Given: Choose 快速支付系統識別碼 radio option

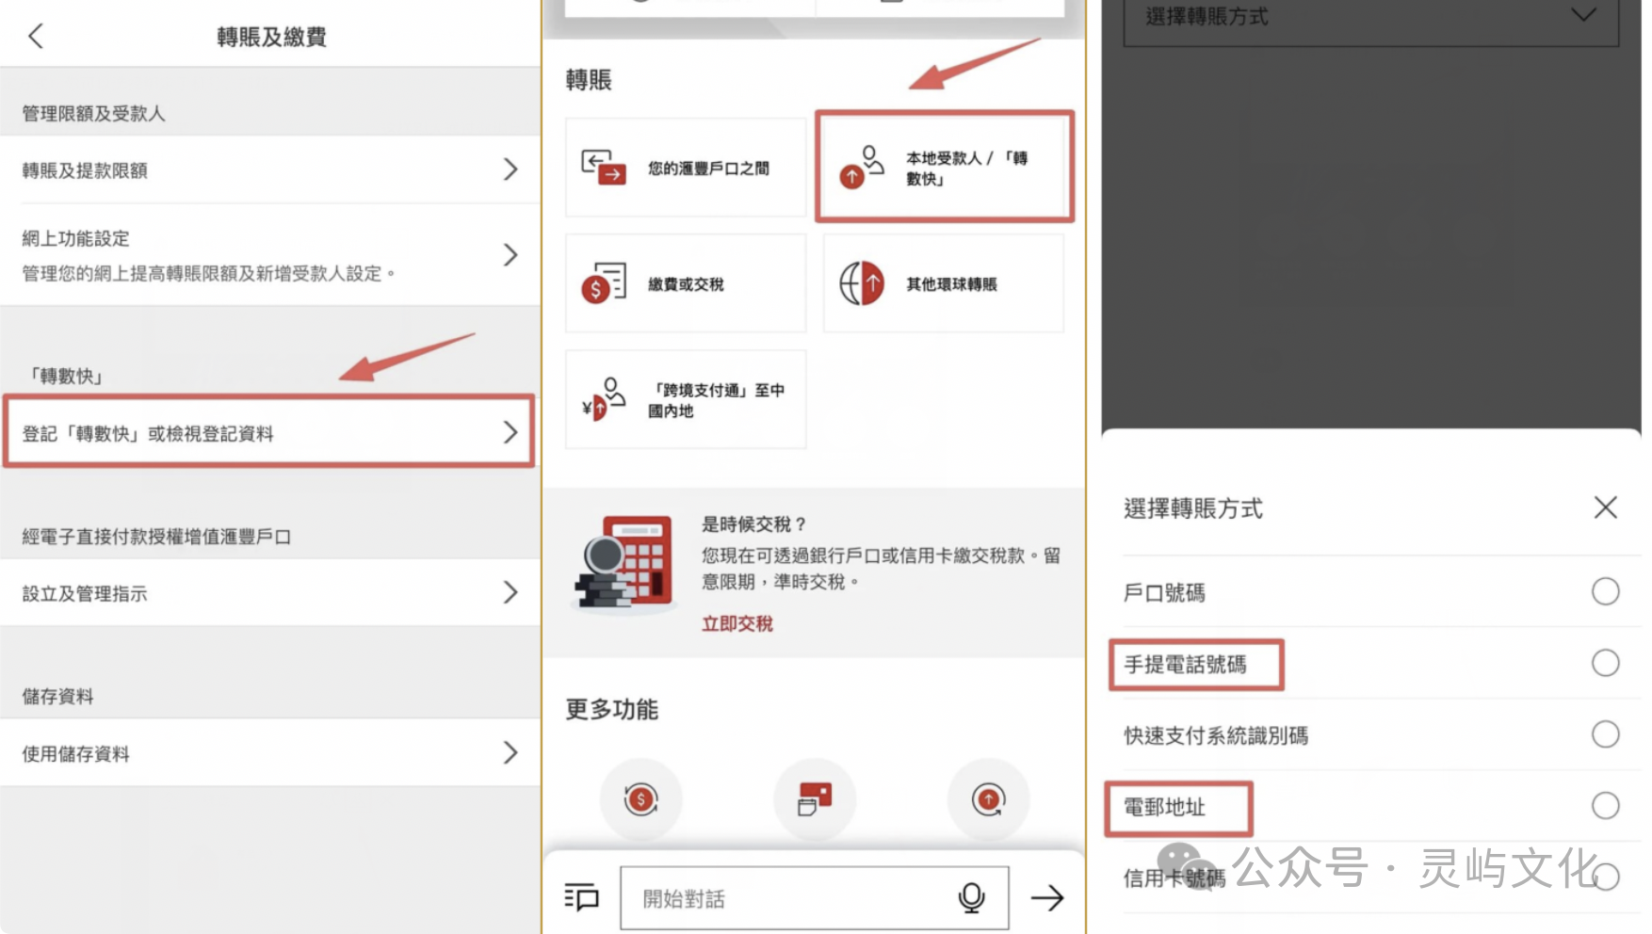Looking at the screenshot, I should point(1605,734).
